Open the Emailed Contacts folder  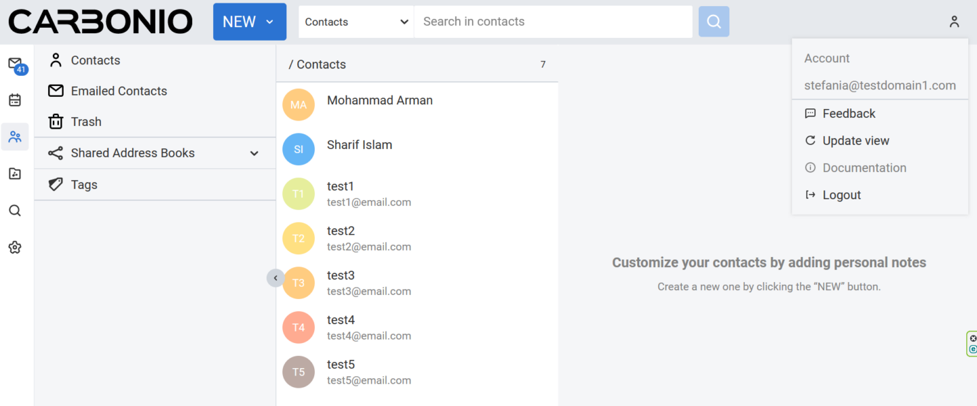point(119,91)
